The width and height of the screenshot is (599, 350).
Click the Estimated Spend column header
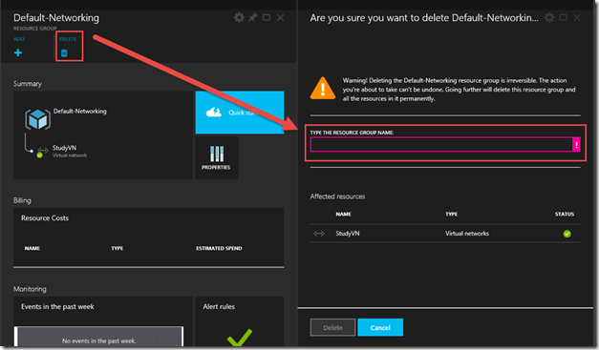coord(219,248)
